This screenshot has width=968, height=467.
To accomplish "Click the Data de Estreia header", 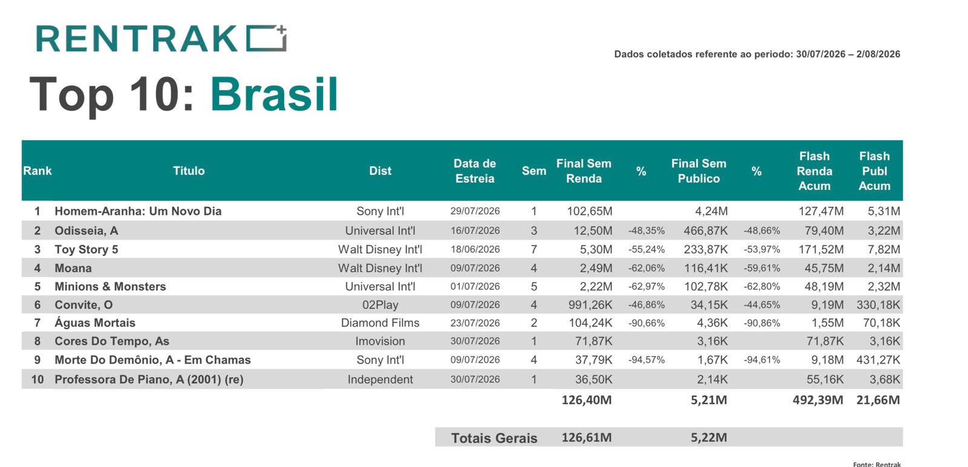I will [475, 171].
